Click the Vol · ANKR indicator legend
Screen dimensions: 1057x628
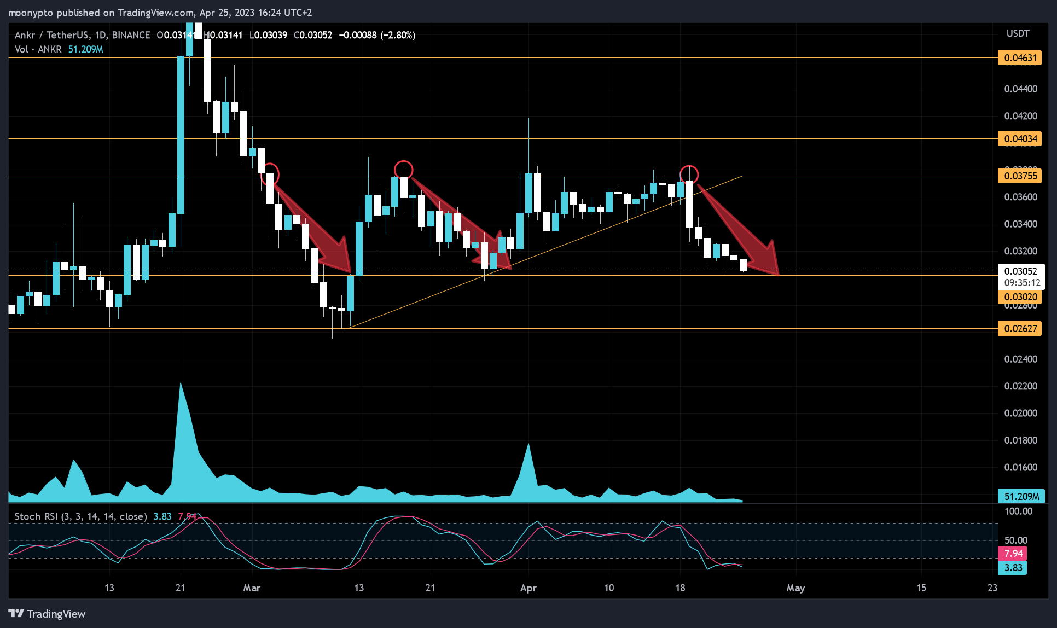pos(38,49)
